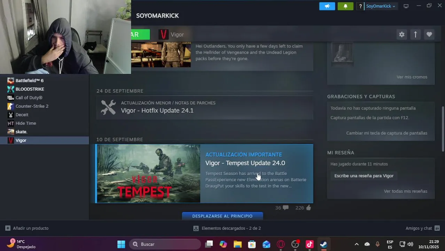Open Outlook mail from taskbar
This screenshot has width=445, height=251.
(x=266, y=244)
